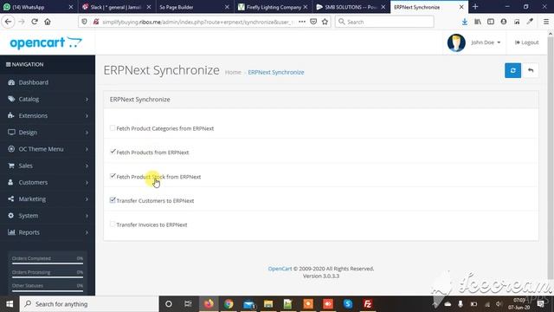Expand the Customers menu chevron
The image size is (554, 312).
click(x=87, y=183)
